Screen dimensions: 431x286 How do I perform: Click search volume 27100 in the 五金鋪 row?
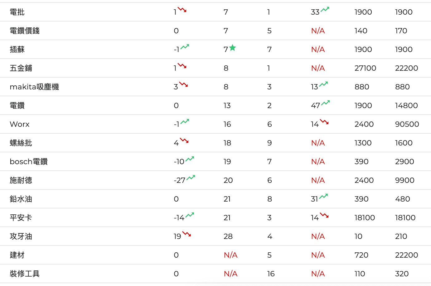[365, 68]
